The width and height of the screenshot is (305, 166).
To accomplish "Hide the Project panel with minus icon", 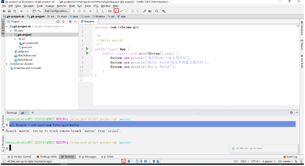I will 76,22.
